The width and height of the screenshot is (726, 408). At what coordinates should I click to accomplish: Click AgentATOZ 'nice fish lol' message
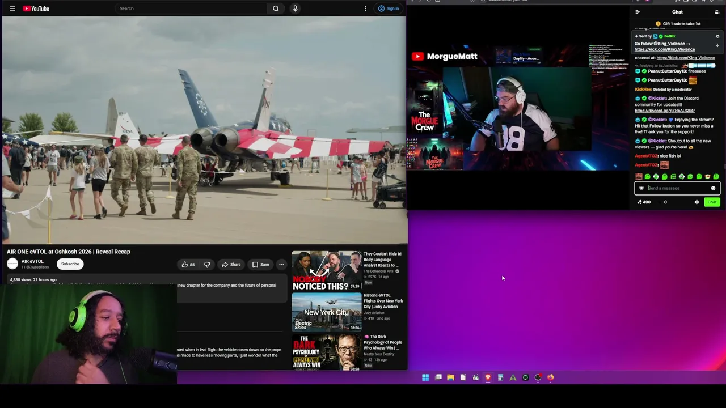point(658,156)
